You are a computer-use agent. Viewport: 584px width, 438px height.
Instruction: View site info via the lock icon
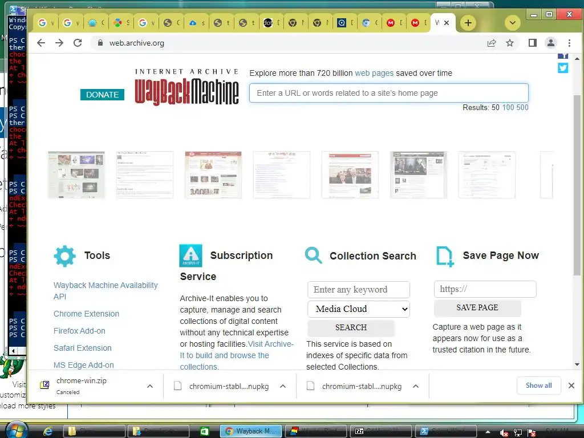point(100,43)
